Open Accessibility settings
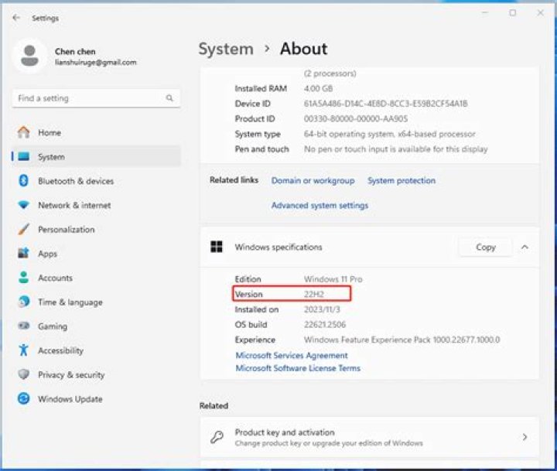557x471 pixels. tap(96, 350)
